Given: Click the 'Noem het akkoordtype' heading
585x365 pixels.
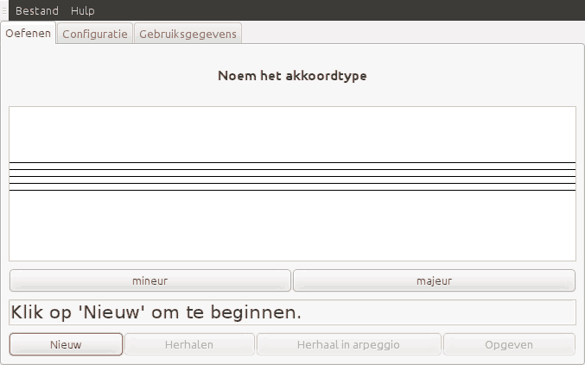Looking at the screenshot, I should click(292, 76).
